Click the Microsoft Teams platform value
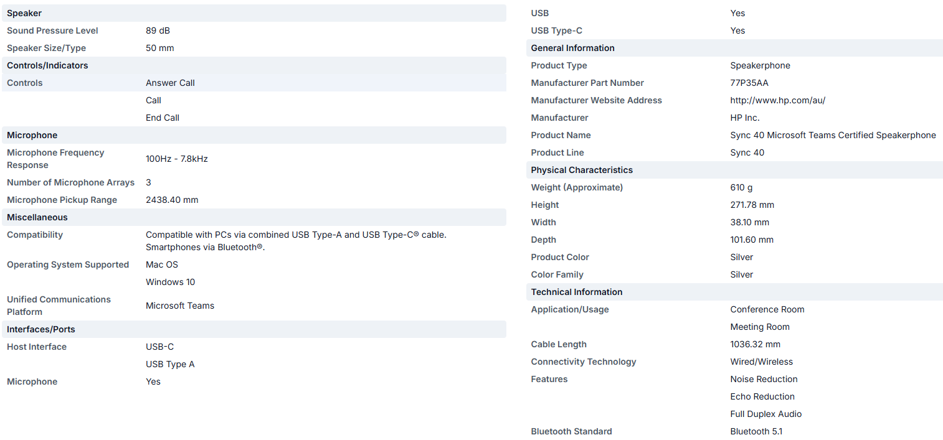This screenshot has width=943, height=440. (x=180, y=306)
